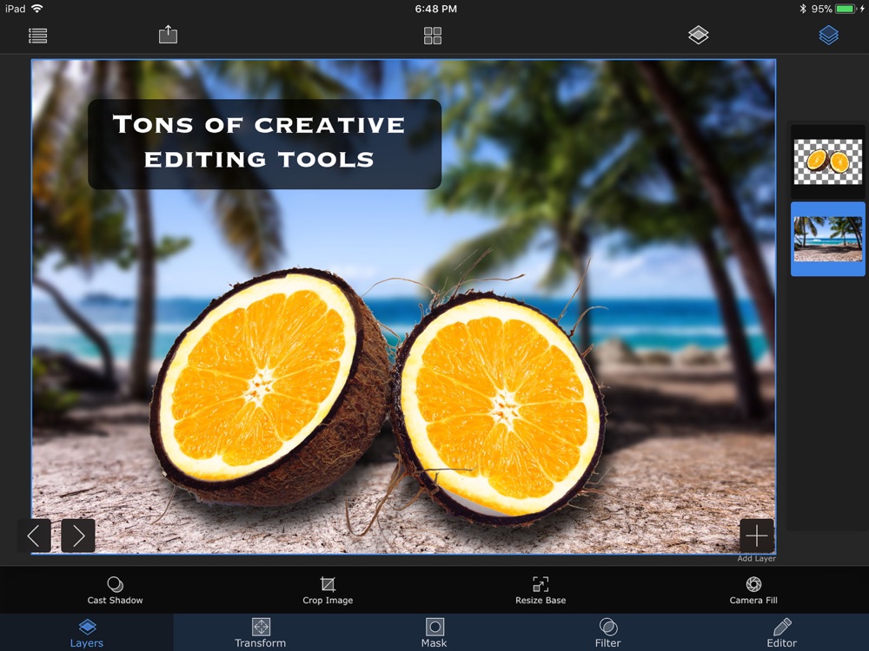Image resolution: width=869 pixels, height=651 pixels.
Task: Open the four-square grid gallery icon
Action: (433, 36)
